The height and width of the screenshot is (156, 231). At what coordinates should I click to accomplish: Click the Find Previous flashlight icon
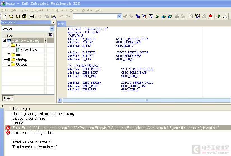[x=125, y=16]
